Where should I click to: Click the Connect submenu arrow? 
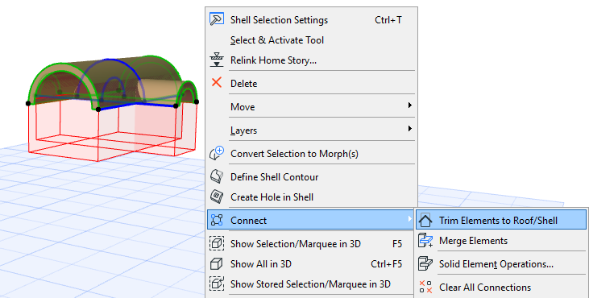(410, 218)
